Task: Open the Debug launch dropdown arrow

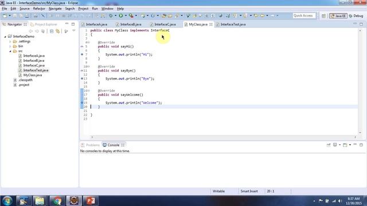Action: pos(115,15)
